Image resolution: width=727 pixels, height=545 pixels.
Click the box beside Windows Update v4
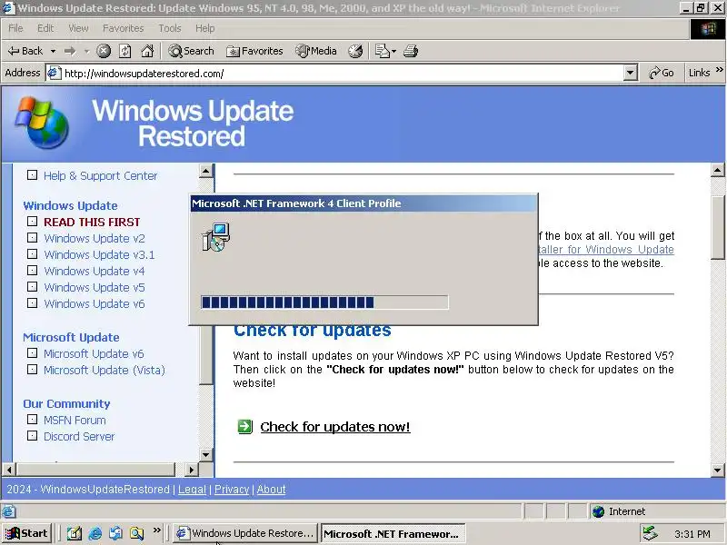(32, 270)
